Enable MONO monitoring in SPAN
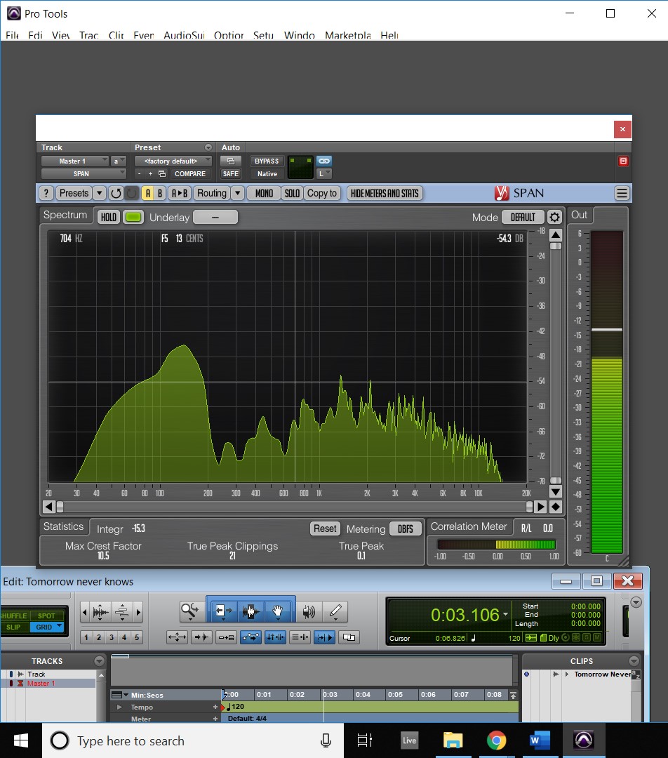 pos(264,193)
